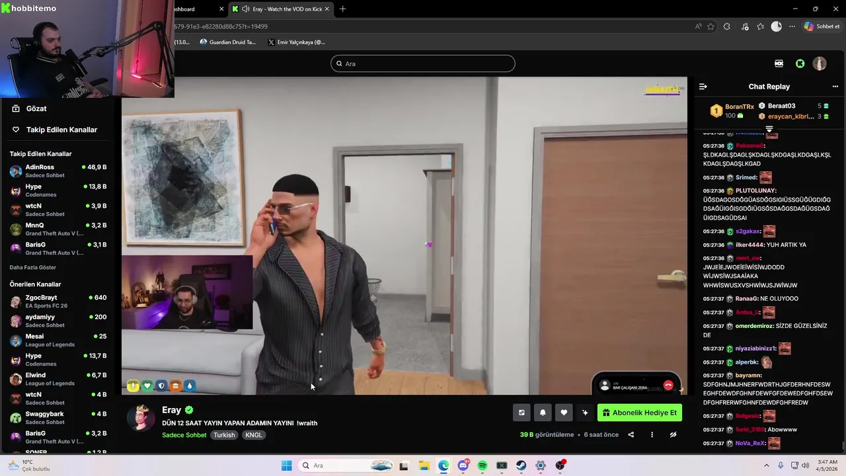
Task: Open File Explorer from taskbar
Action: (x=424, y=465)
